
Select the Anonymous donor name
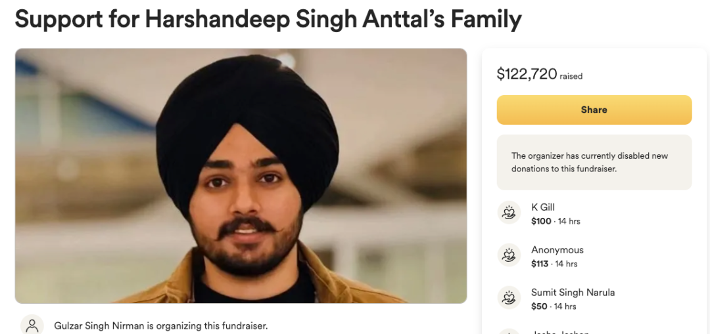pyautogui.click(x=557, y=250)
